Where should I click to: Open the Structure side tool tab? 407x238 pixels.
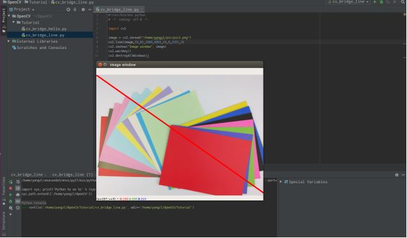pos(4,223)
